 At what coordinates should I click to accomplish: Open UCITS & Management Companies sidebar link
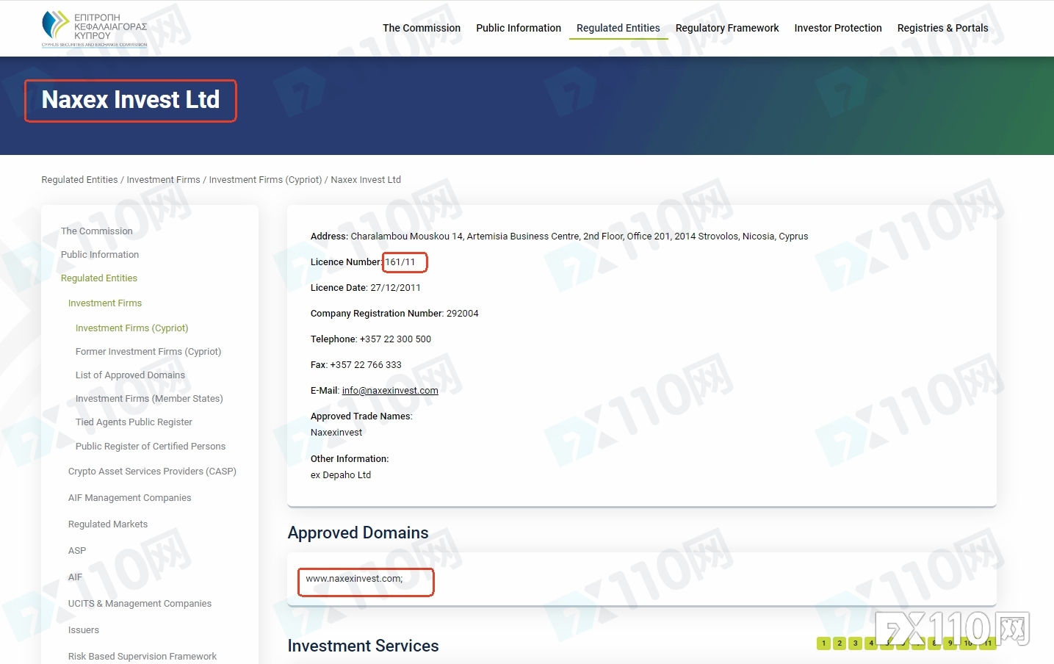tap(140, 604)
